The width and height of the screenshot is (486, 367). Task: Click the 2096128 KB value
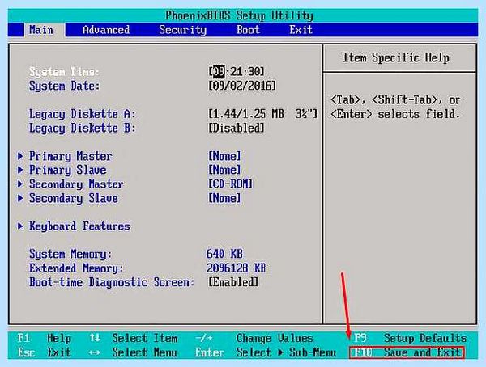[x=236, y=268]
